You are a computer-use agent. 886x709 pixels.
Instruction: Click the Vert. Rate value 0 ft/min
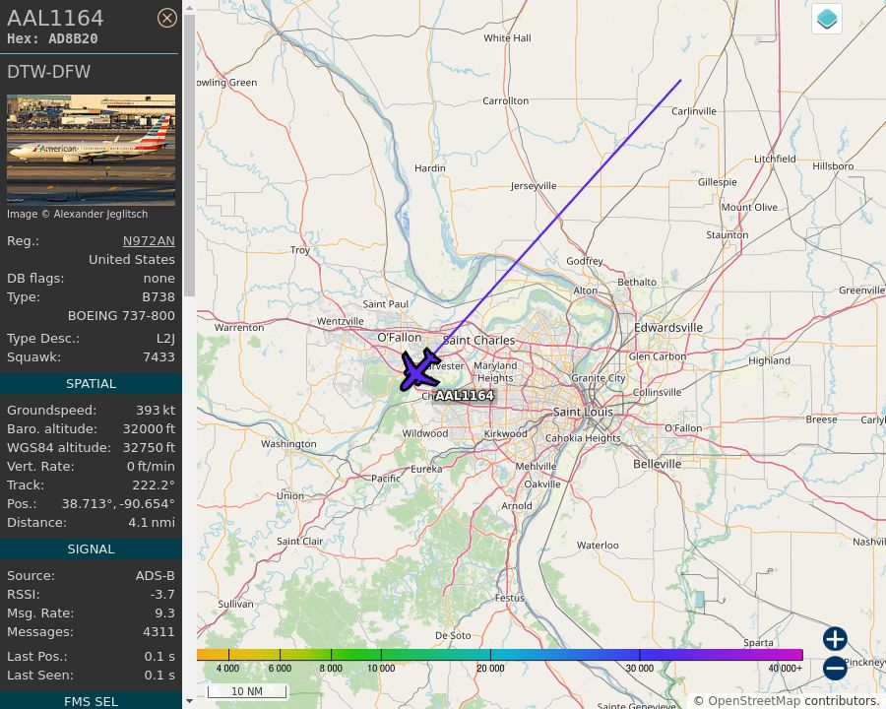pos(151,467)
